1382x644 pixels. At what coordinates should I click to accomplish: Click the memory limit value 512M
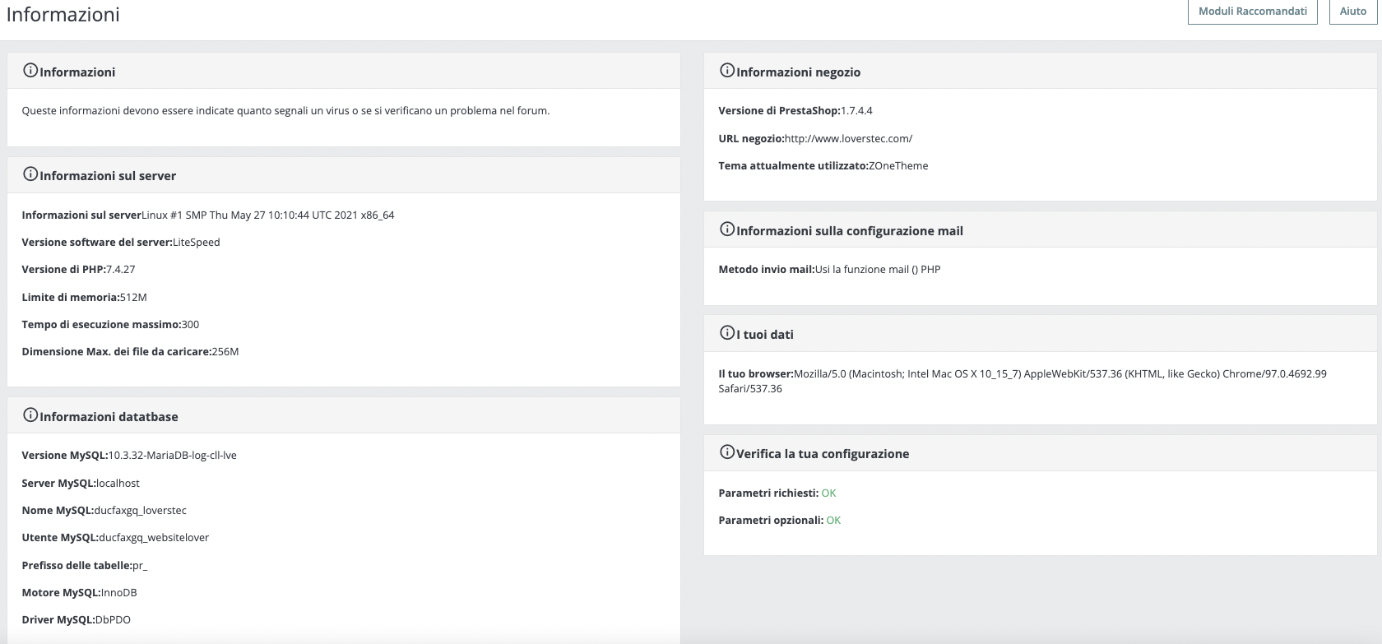(133, 297)
